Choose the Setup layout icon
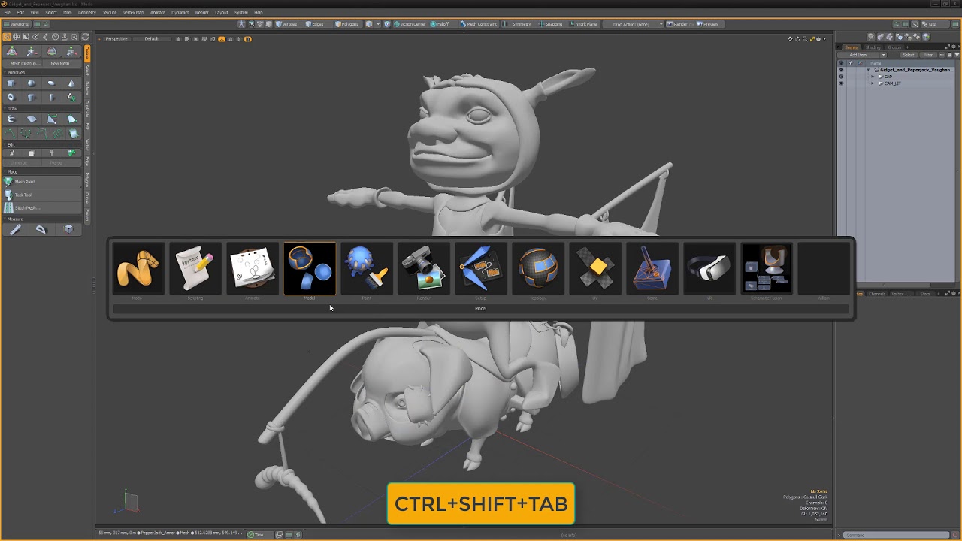The image size is (962, 541). click(481, 269)
